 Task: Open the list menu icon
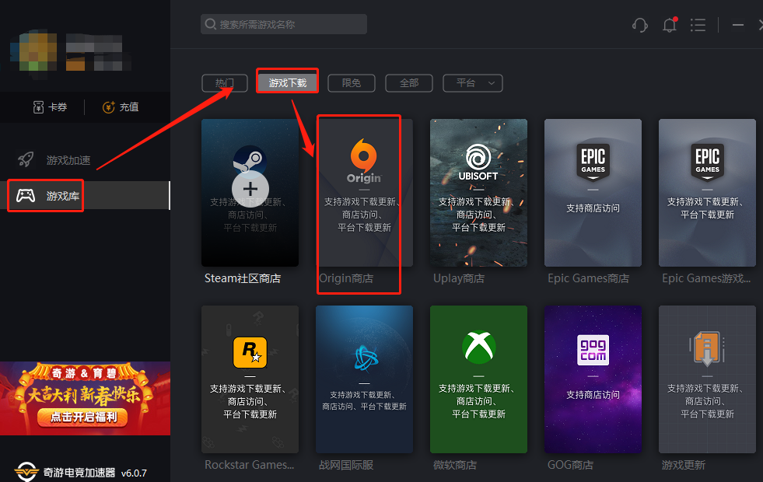pyautogui.click(x=698, y=25)
